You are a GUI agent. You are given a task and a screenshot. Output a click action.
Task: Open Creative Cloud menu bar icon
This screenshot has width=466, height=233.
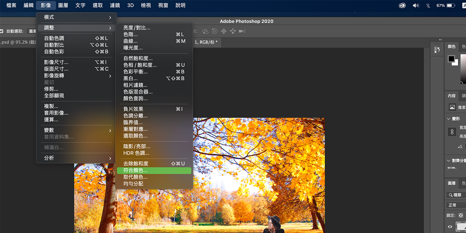pos(403,5)
